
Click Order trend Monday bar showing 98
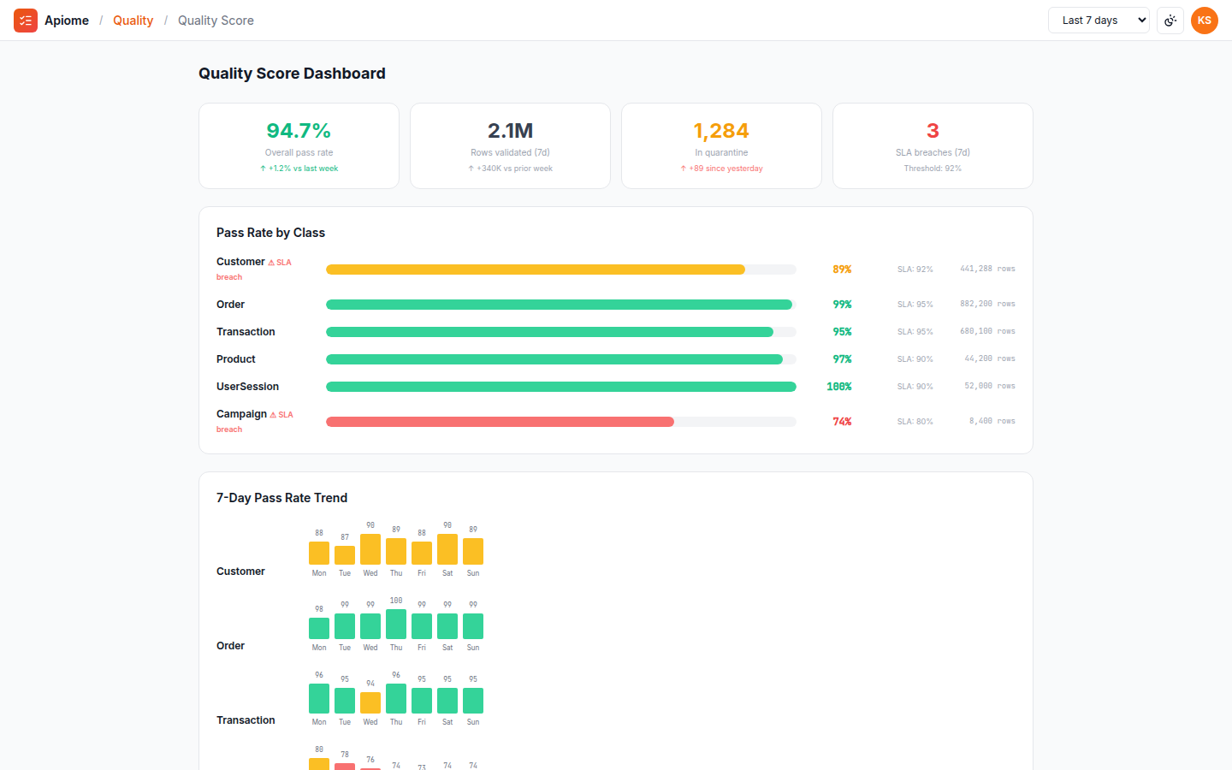(319, 628)
